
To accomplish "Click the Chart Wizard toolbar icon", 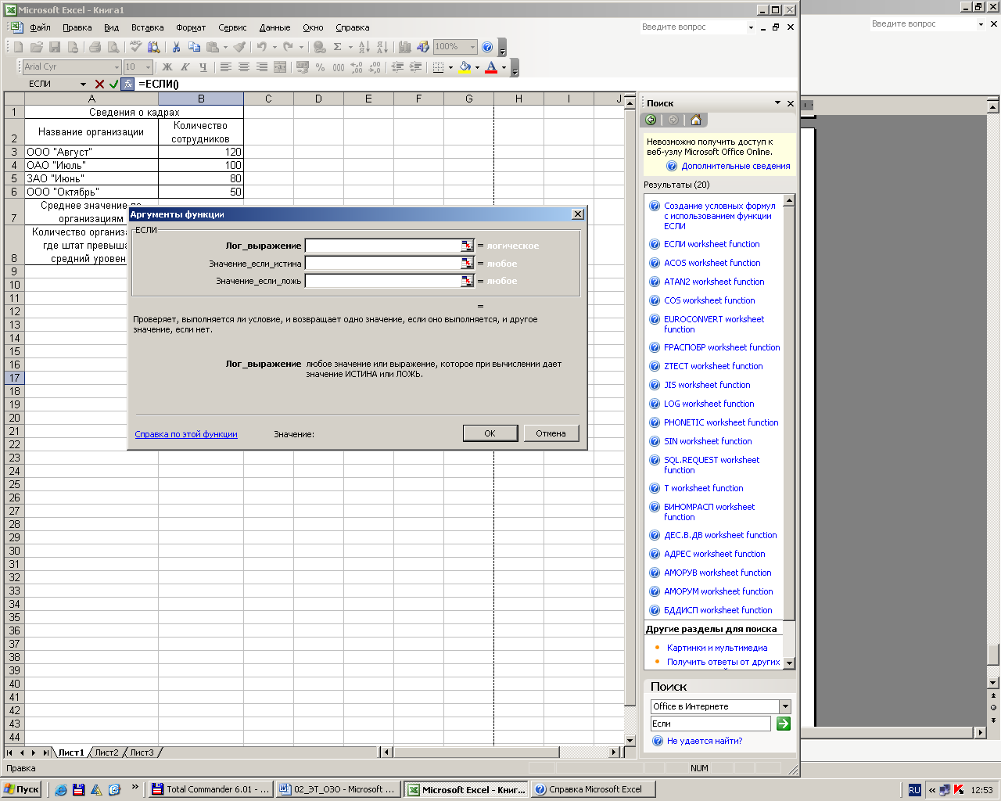I will pos(405,47).
